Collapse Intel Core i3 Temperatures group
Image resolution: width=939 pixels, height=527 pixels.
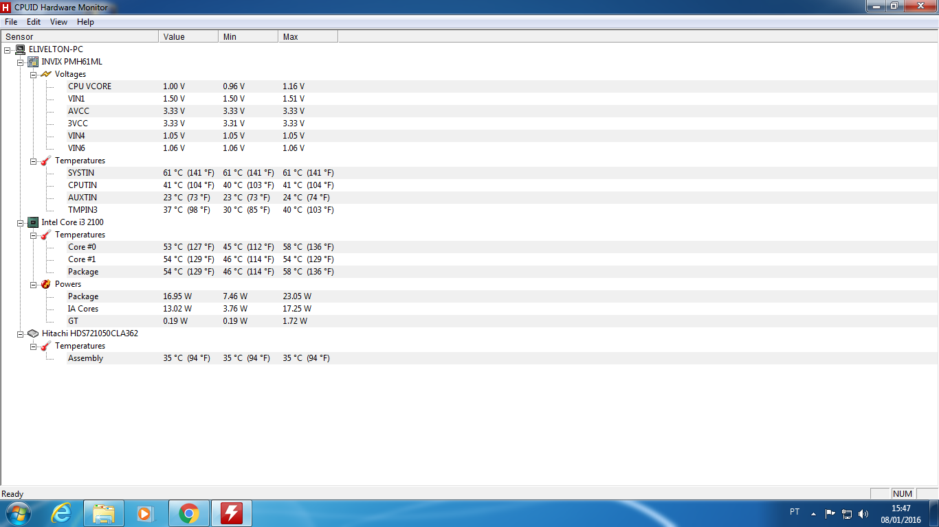point(33,235)
